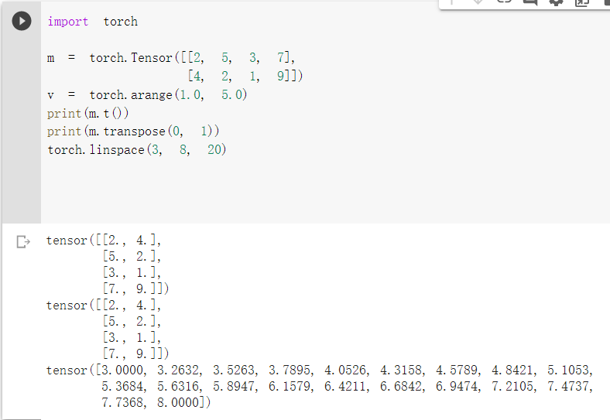The width and height of the screenshot is (610, 420).
Task: Place cursor on torch.arange line
Action: point(147,95)
